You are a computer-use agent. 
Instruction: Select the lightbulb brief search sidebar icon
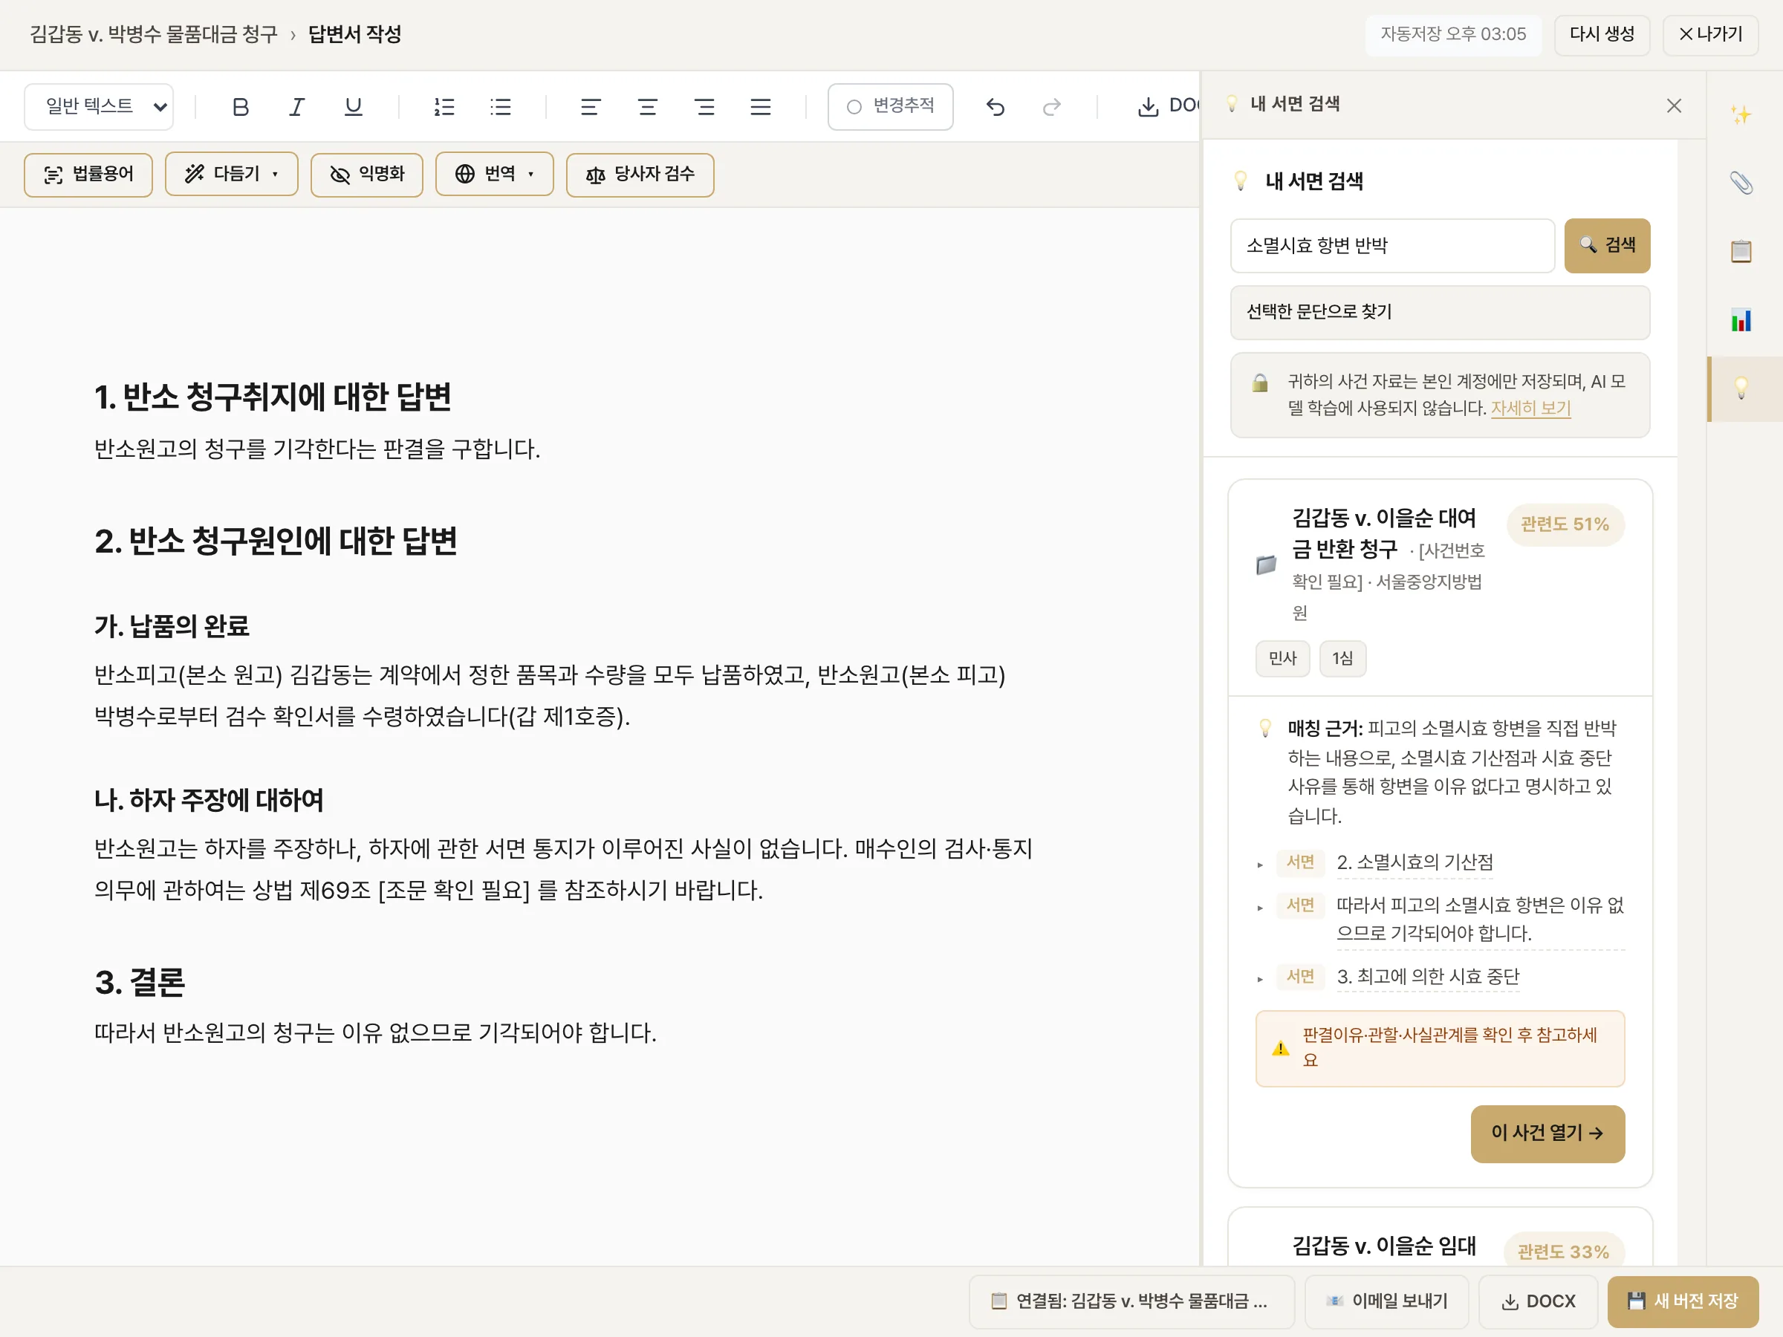(x=1741, y=388)
